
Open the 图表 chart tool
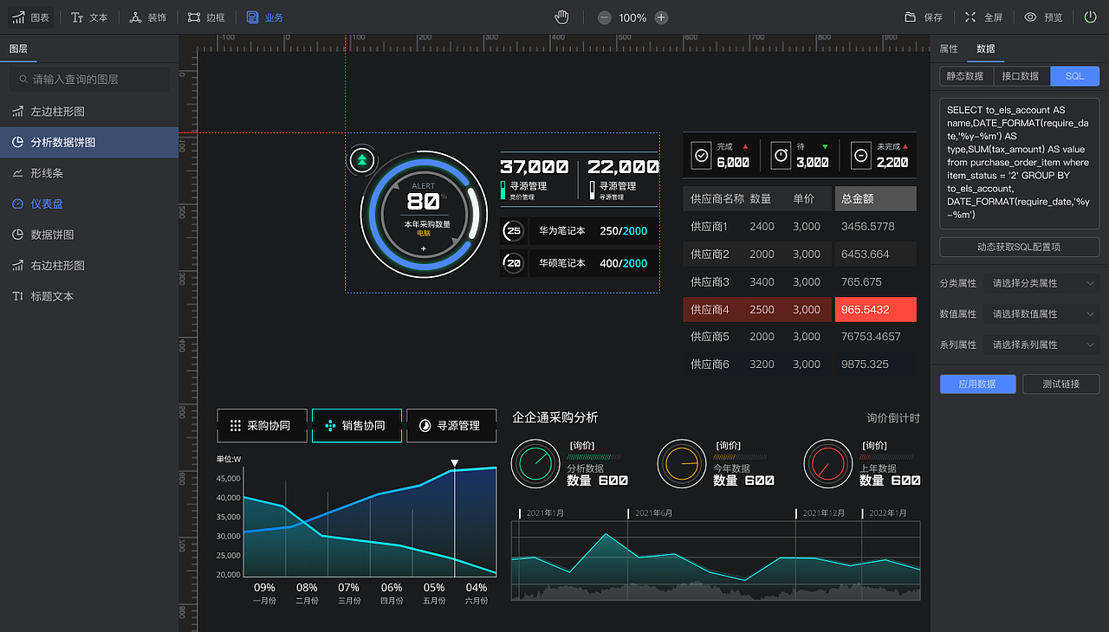pyautogui.click(x=30, y=17)
